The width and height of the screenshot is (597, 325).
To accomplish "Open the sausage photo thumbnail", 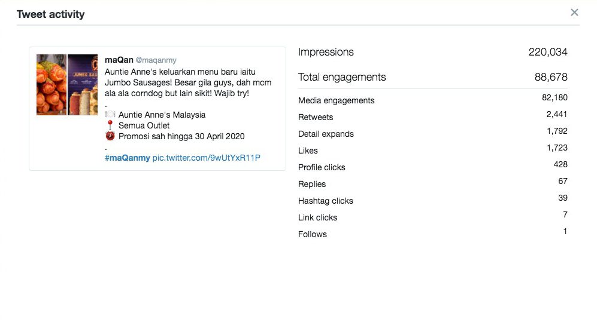I will coord(51,85).
